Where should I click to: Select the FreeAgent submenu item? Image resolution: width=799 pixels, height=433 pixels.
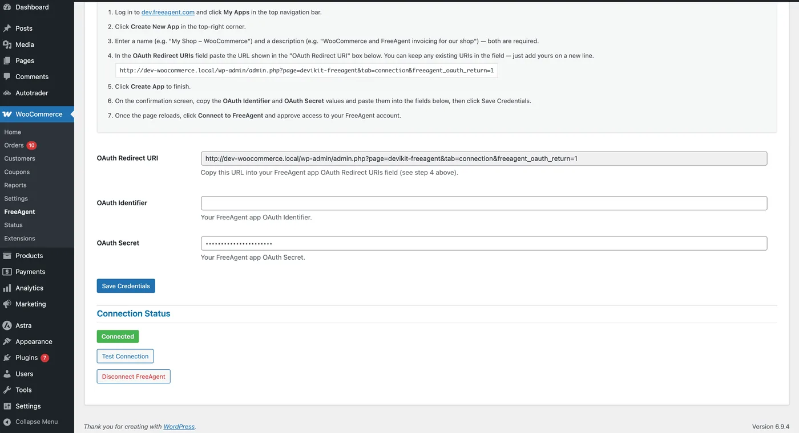19,212
